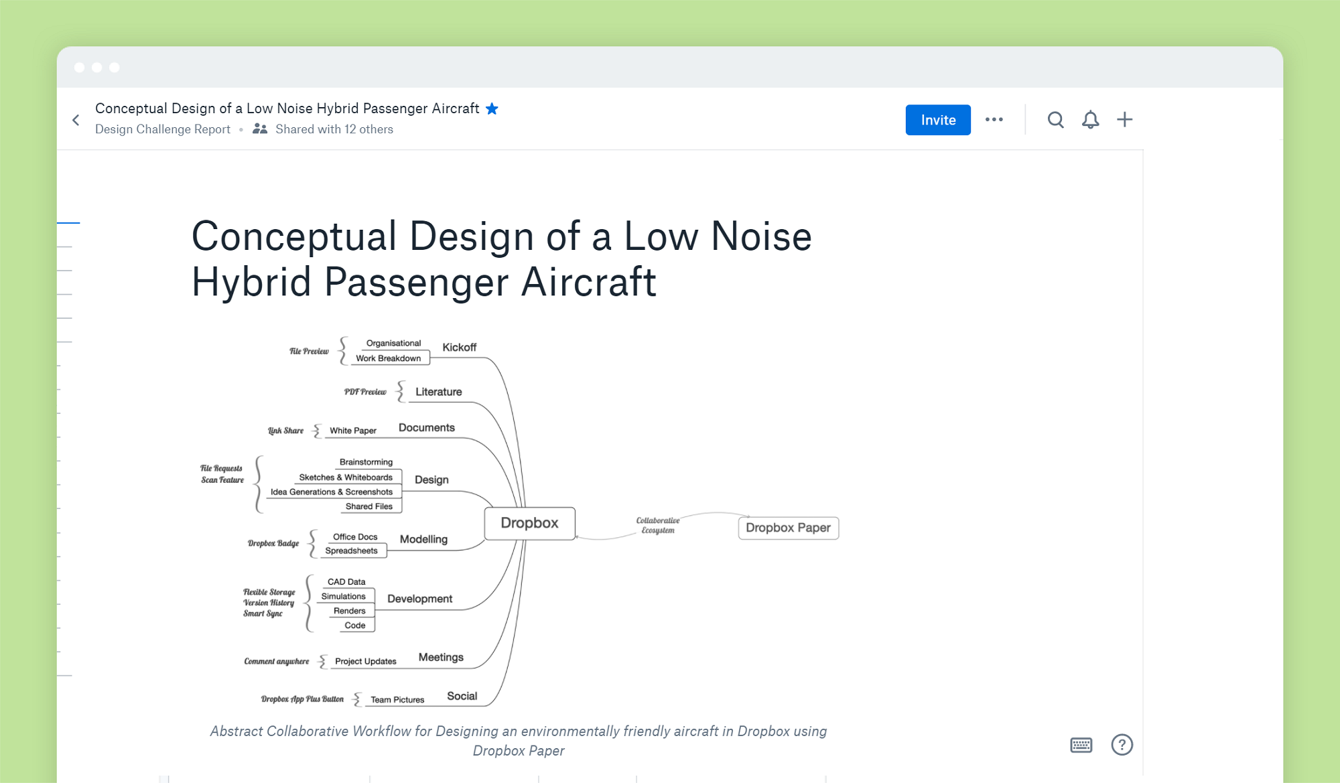Click the Social label in the diagram
The width and height of the screenshot is (1340, 783).
(462, 696)
